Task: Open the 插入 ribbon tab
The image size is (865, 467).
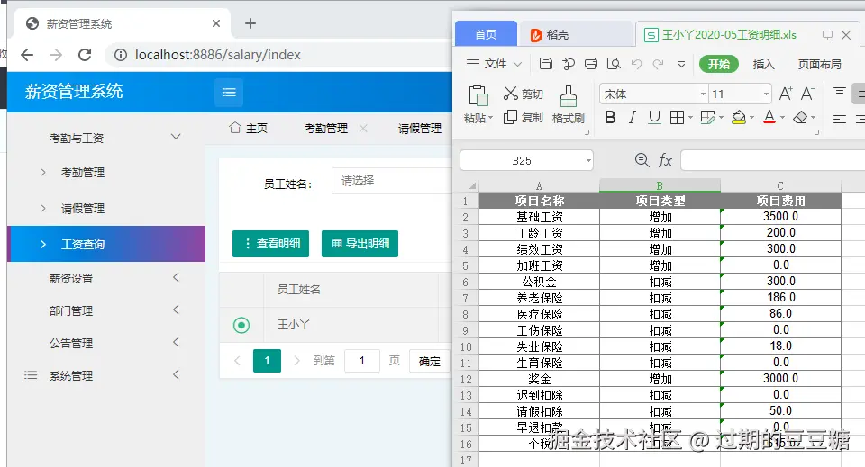Action: 763,65
